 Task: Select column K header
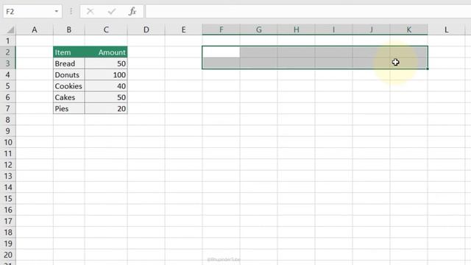(x=409, y=29)
